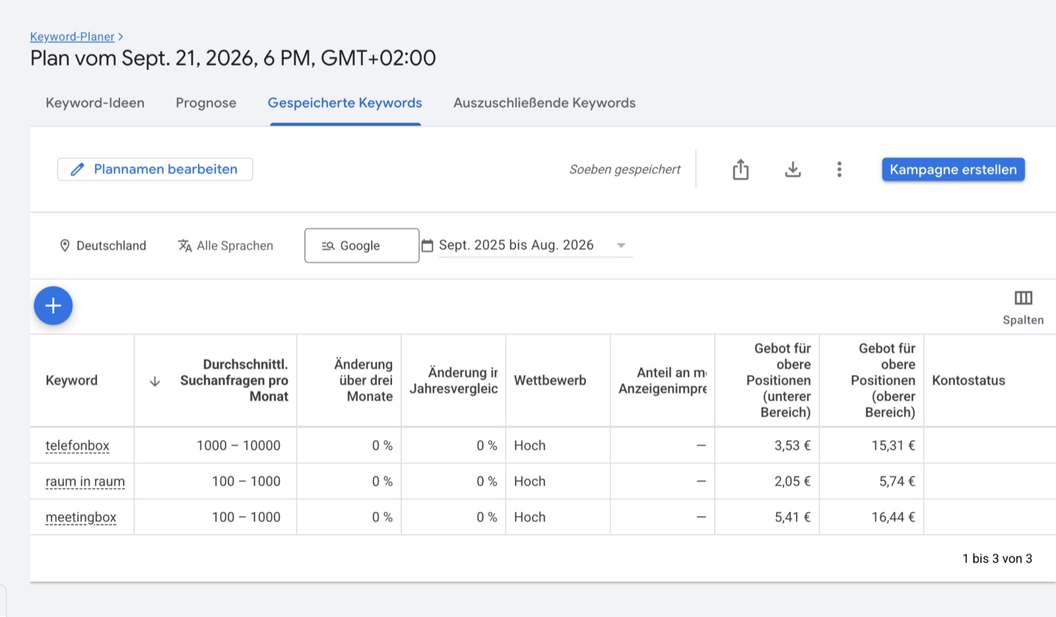Click the 5,41 € bid value
This screenshot has height=617, width=1056.
click(792, 517)
